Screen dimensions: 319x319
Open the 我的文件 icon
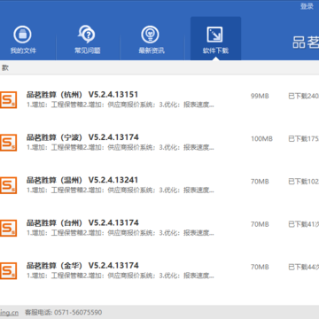coord(22,35)
